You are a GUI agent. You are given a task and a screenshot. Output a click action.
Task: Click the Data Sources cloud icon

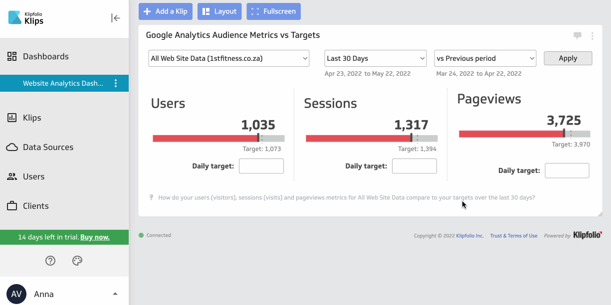(12, 147)
